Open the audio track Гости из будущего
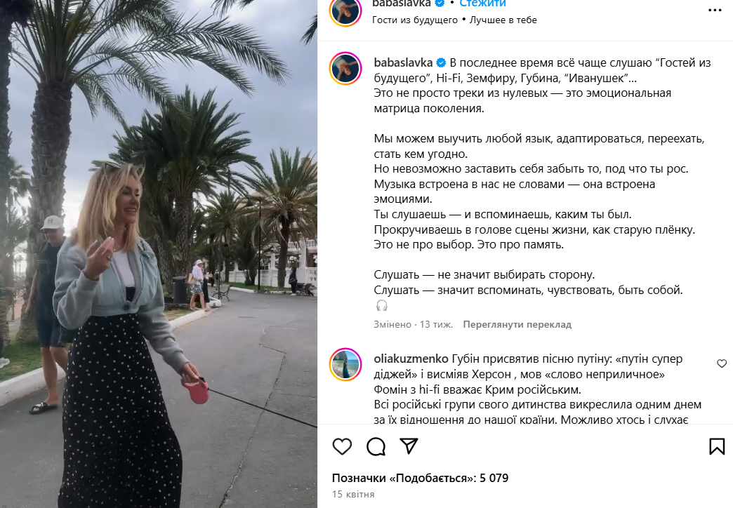This screenshot has width=733, height=508. pyautogui.click(x=415, y=20)
